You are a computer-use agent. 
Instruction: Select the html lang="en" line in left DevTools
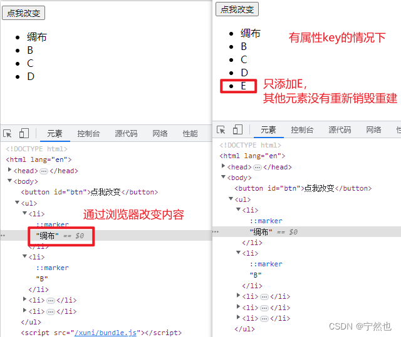39,159
